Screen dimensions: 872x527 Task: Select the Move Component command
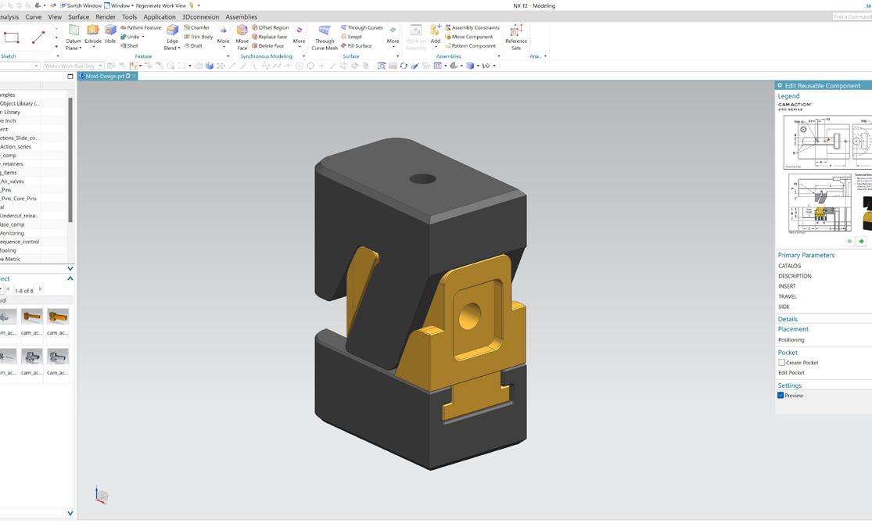point(468,37)
